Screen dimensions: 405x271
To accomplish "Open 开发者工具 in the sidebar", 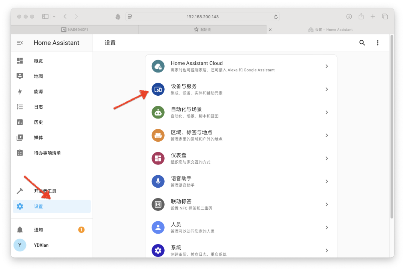I will (x=45, y=191).
